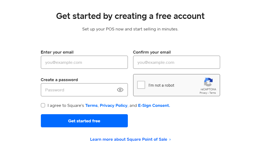Click the 'Confirm your email' label

tap(152, 52)
